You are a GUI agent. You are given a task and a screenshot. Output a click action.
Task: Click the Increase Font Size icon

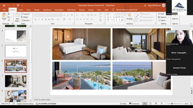click(64, 15)
